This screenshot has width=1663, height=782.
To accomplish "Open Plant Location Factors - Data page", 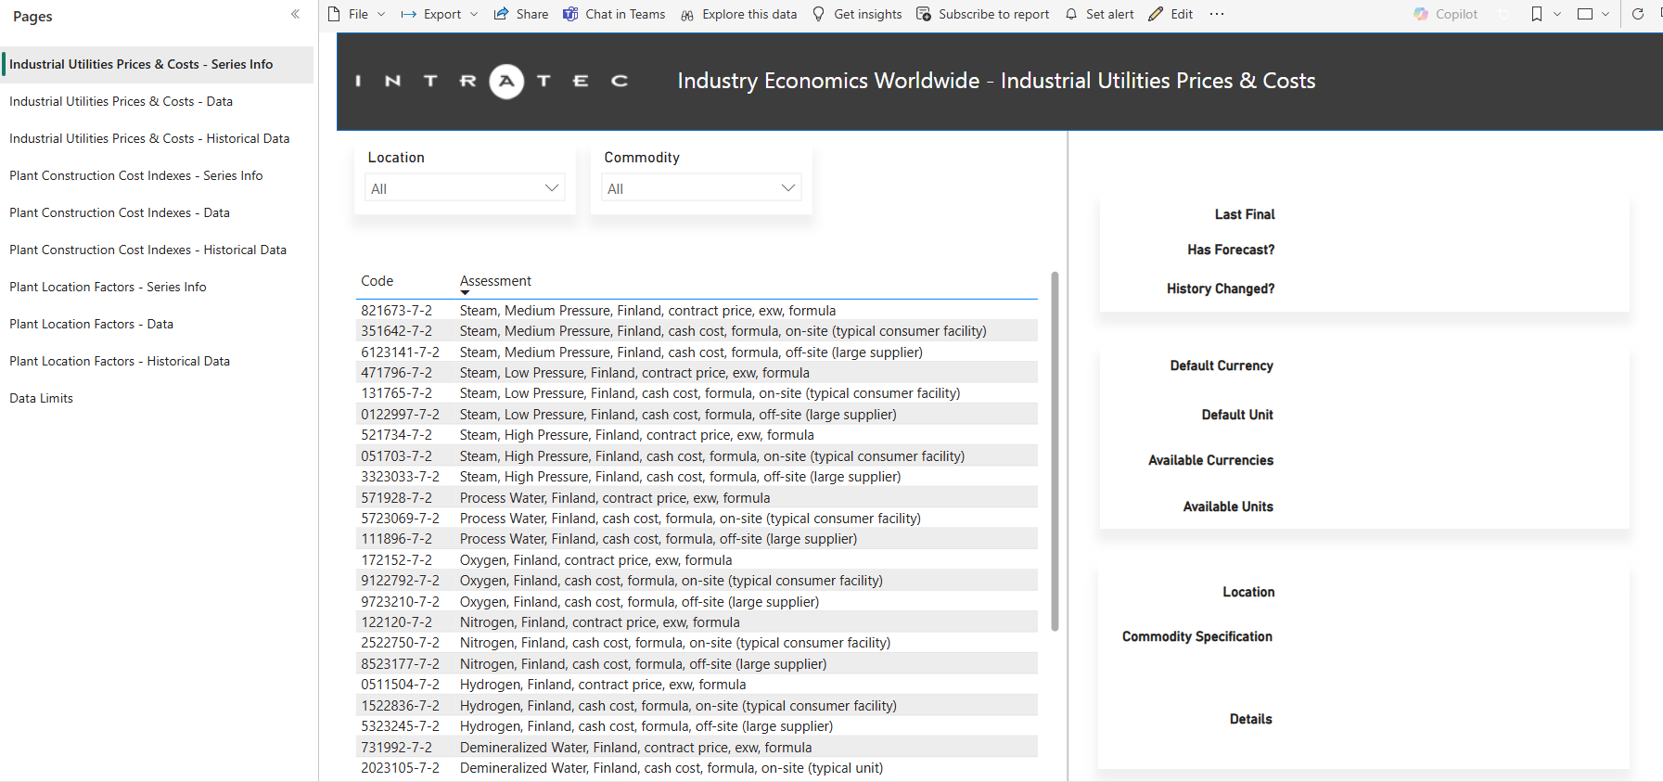I will point(91,324).
